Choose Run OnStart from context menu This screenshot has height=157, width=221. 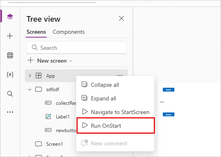pos(116,126)
